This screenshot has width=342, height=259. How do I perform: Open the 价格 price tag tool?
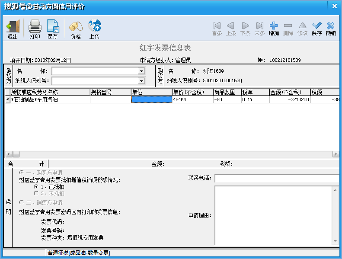coord(76,27)
